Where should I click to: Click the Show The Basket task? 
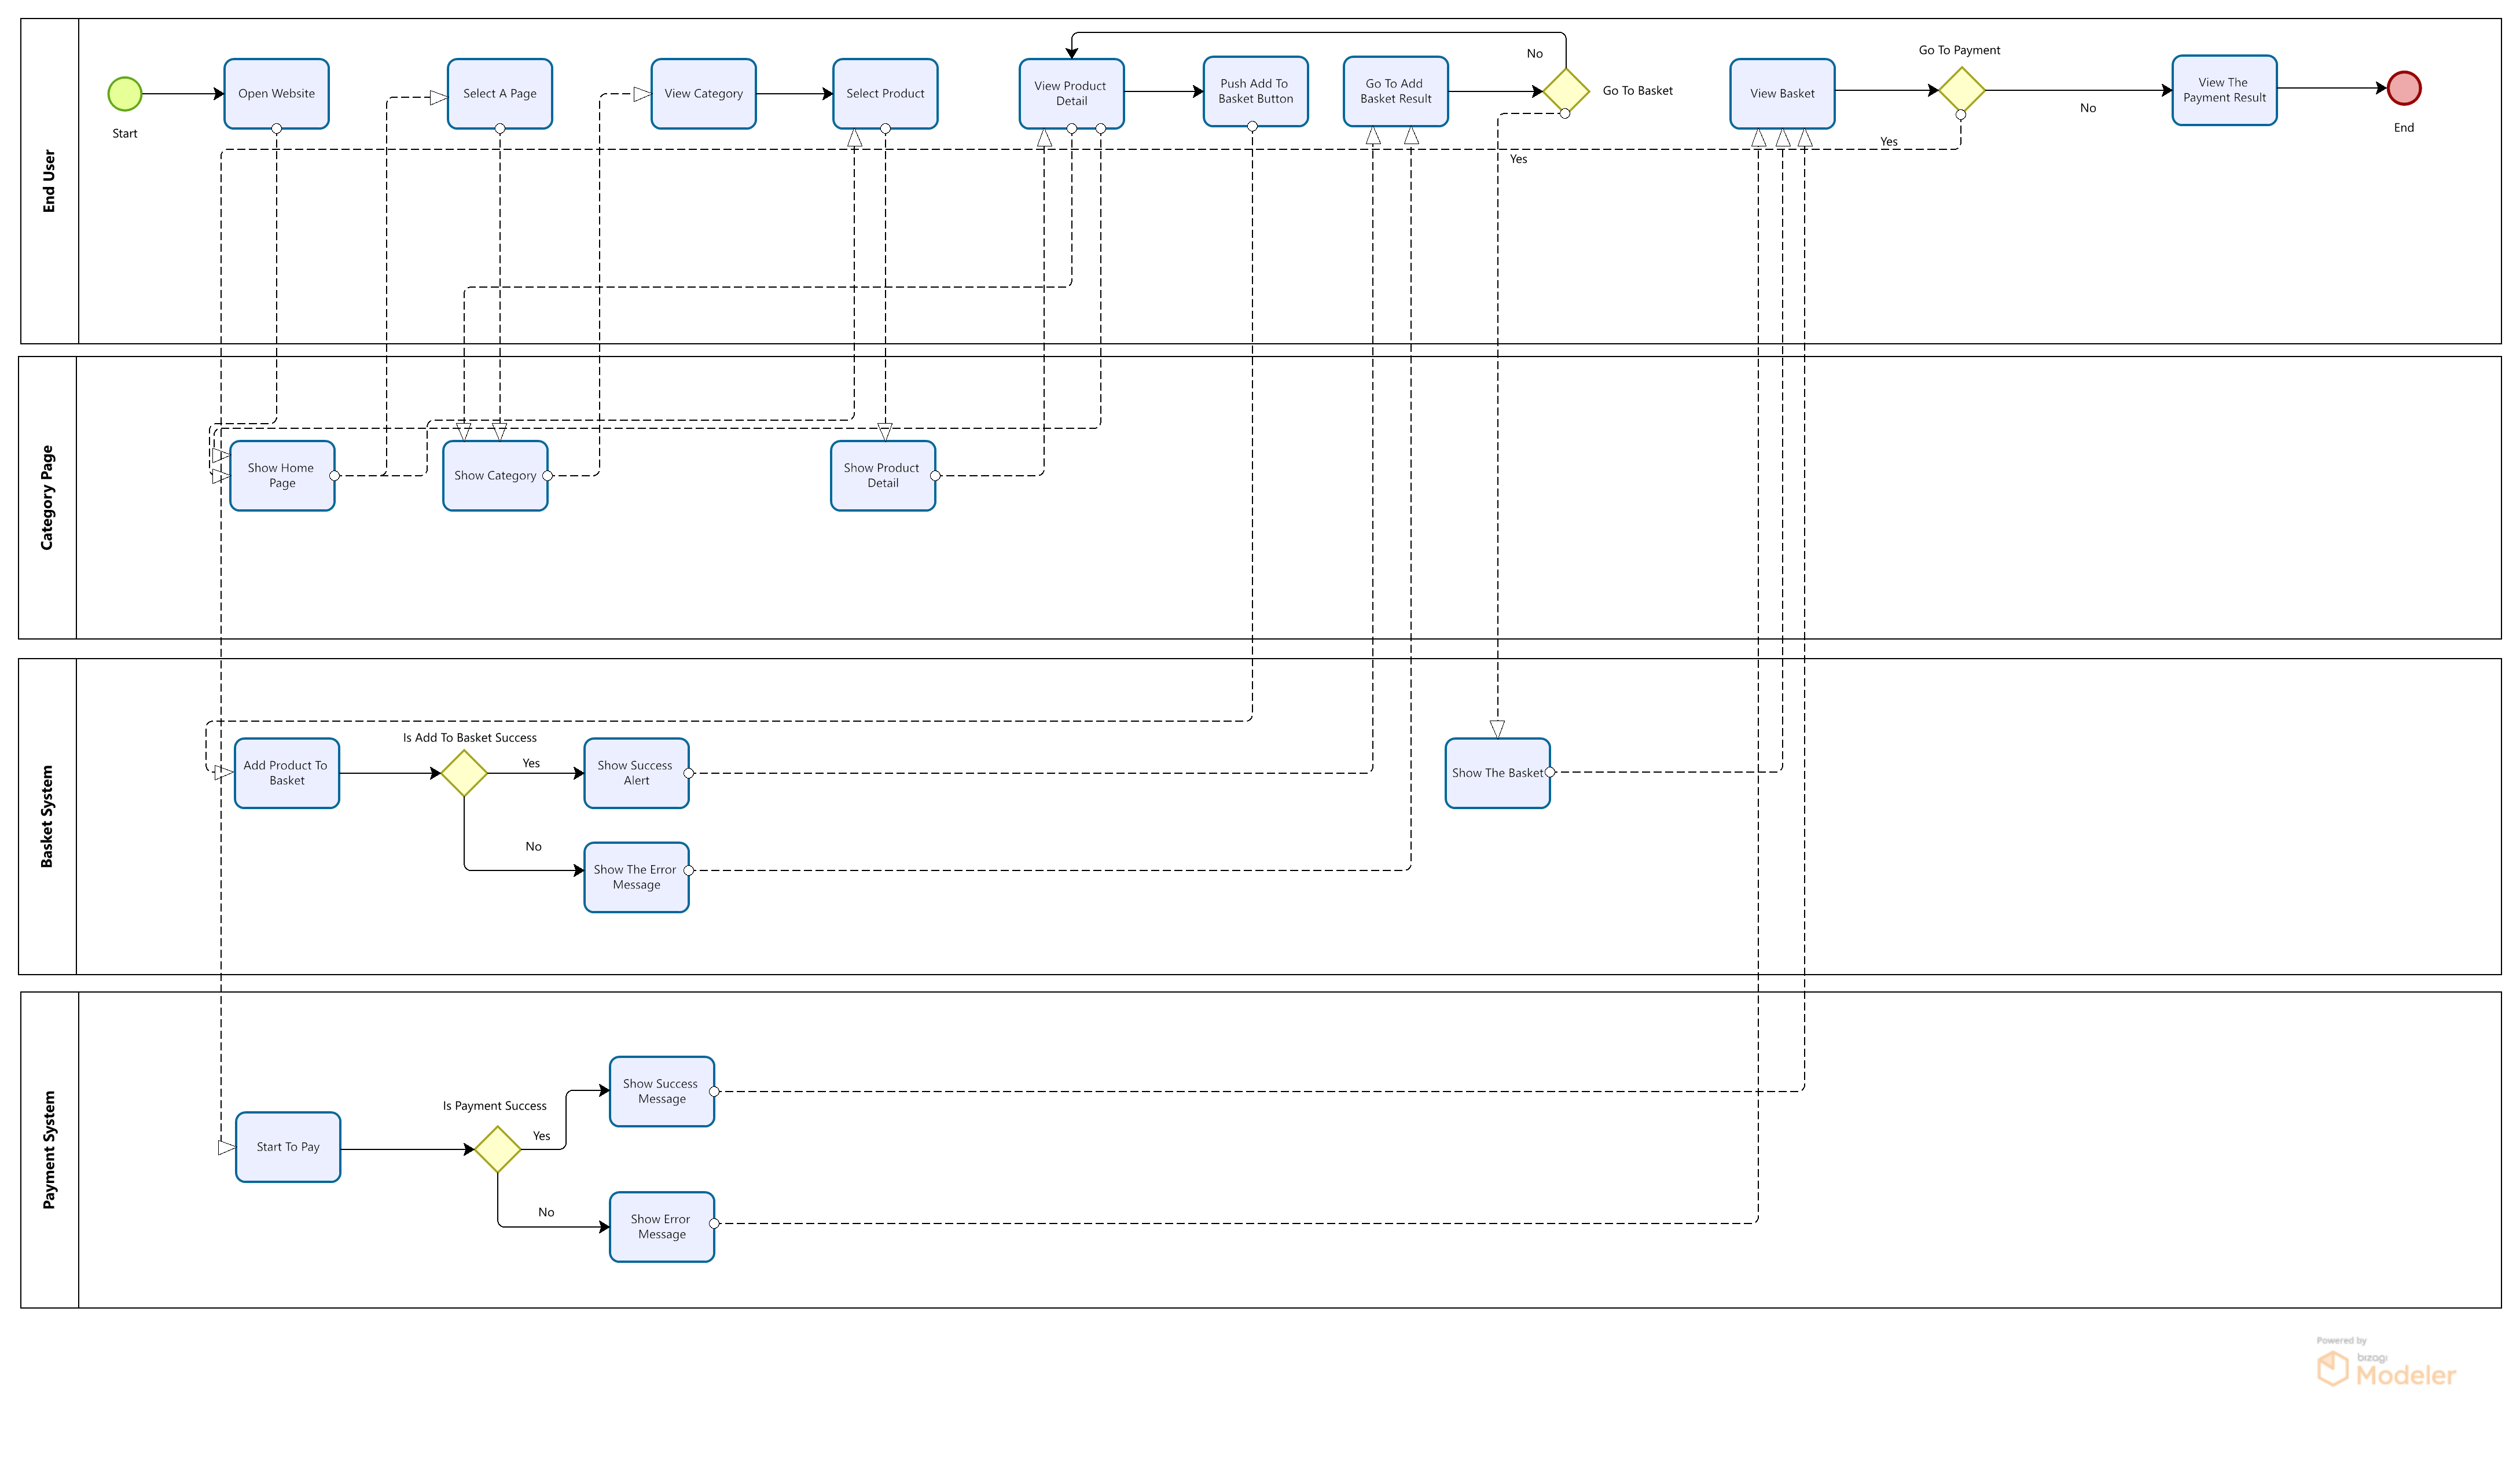click(1497, 773)
